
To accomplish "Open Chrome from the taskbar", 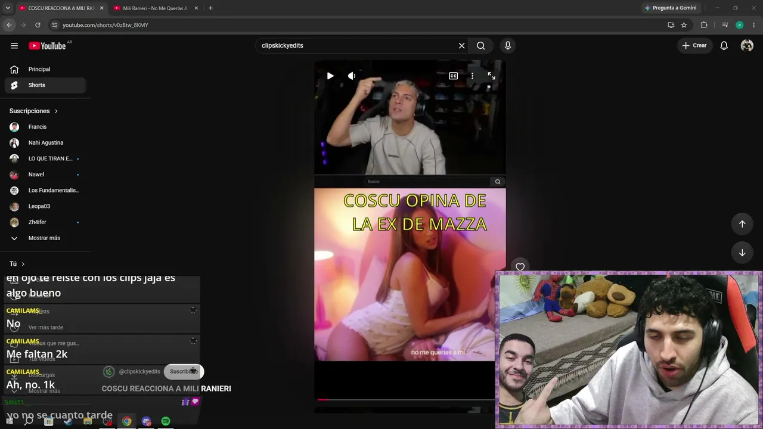I will tap(127, 421).
